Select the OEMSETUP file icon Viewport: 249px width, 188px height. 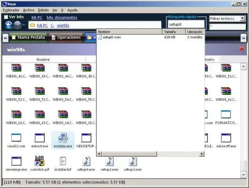pyautogui.click(x=86, y=138)
